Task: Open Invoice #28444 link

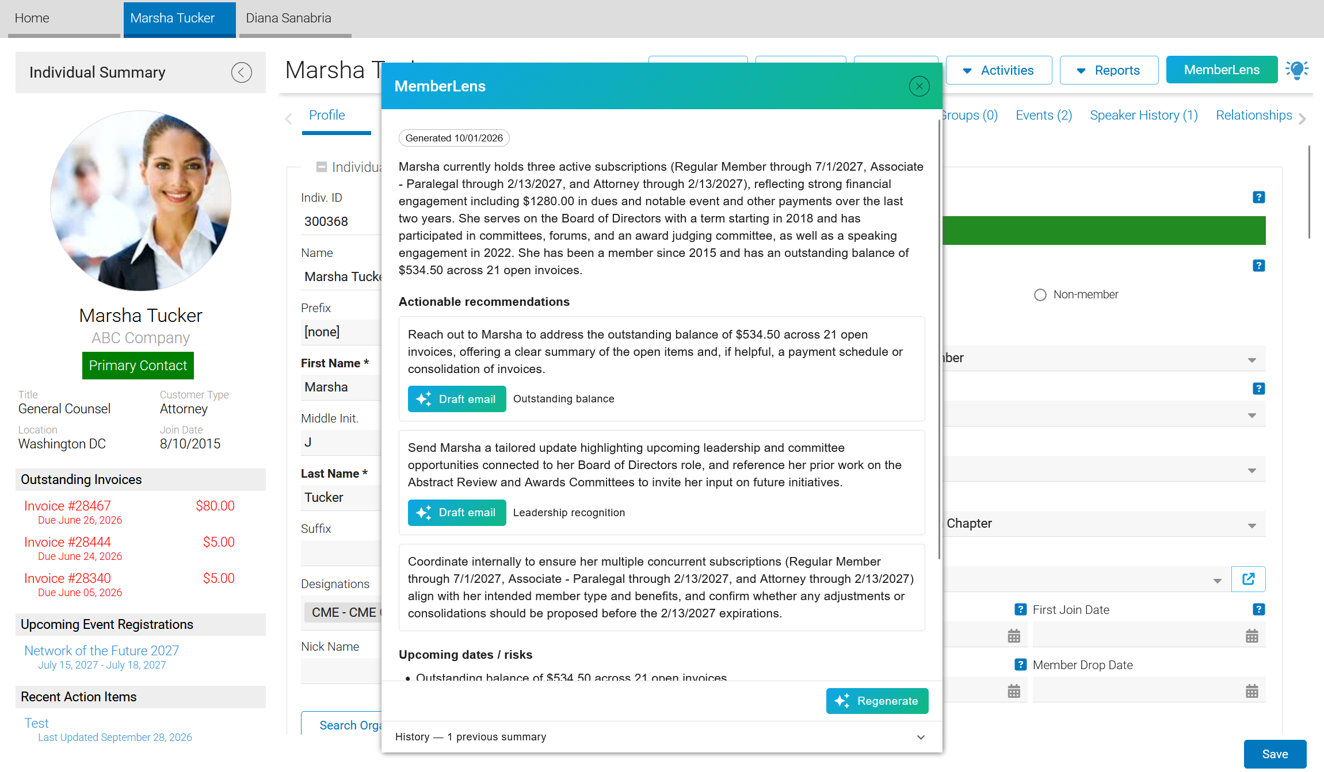Action: pyautogui.click(x=67, y=542)
